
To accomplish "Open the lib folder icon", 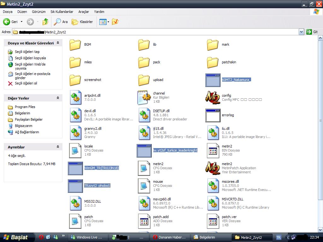I will click(x=144, y=45).
